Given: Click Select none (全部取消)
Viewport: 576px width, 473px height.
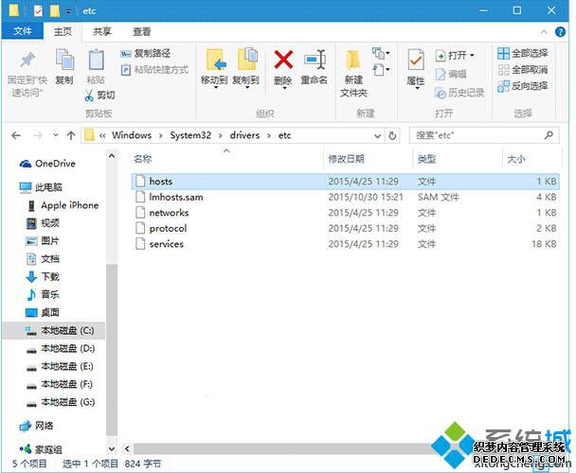Looking at the screenshot, I should click(522, 69).
